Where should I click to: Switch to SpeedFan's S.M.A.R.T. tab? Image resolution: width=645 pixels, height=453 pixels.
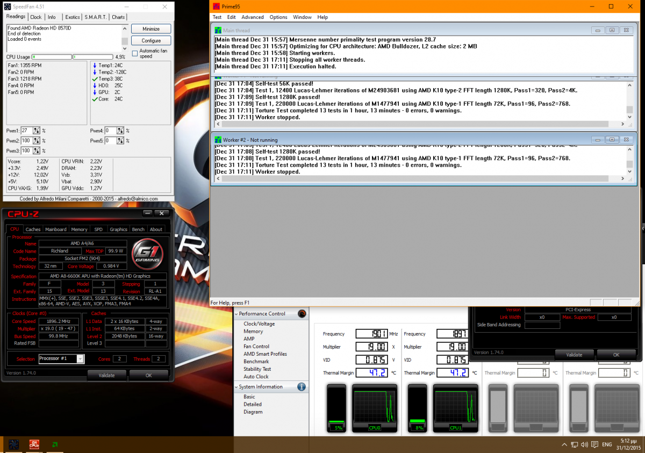96,17
